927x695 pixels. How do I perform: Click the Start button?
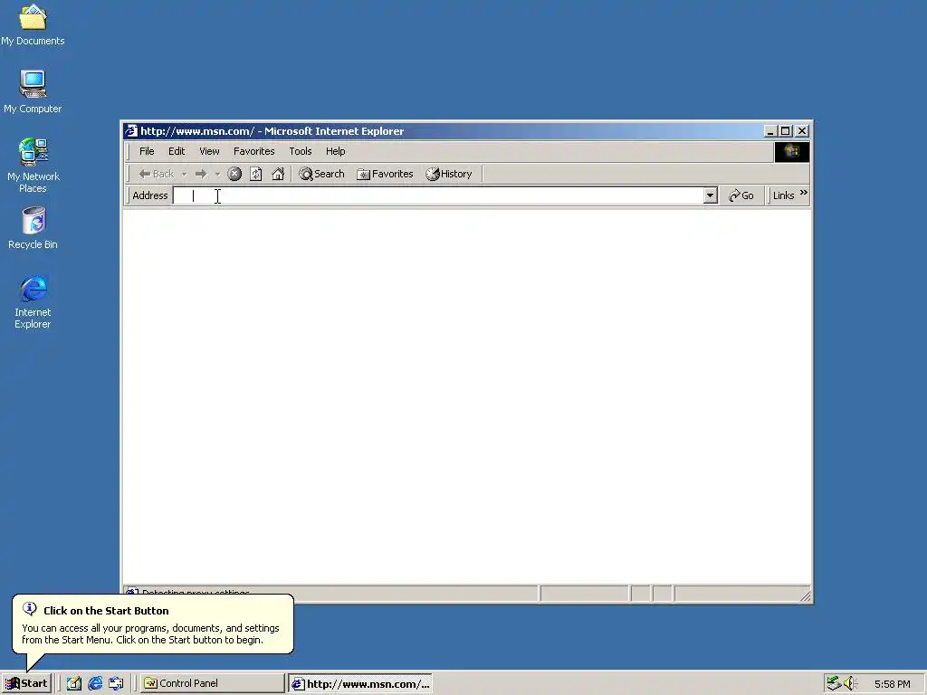point(26,683)
